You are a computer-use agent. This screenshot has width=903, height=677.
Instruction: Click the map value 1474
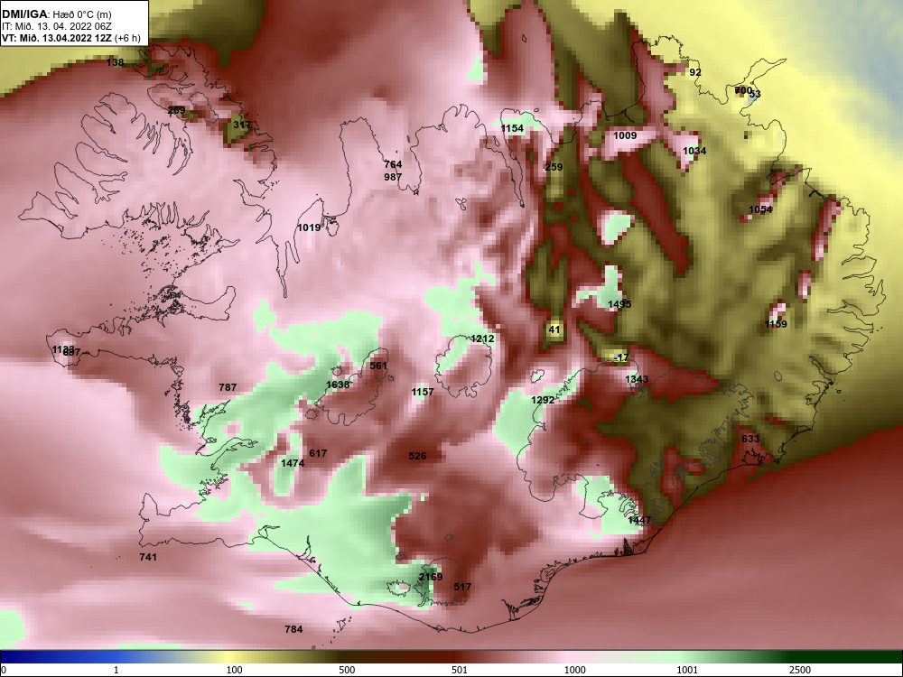coord(293,463)
